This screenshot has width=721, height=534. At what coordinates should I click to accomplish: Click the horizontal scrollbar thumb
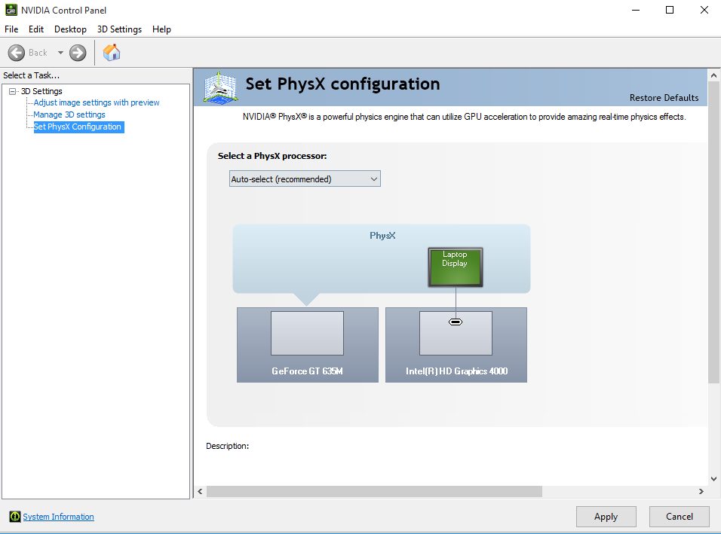click(374, 491)
